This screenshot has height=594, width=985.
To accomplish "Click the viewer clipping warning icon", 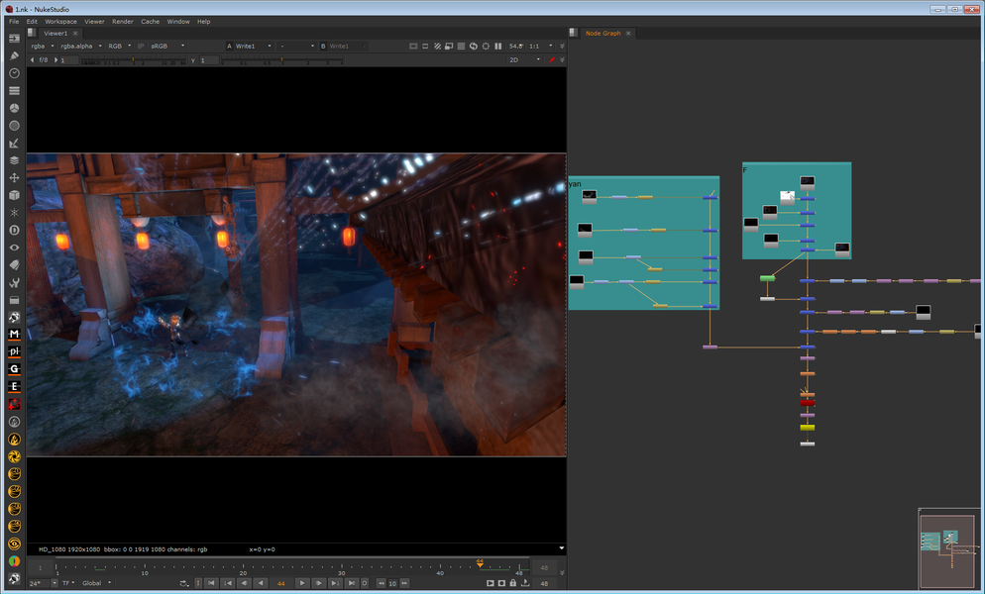I will tap(437, 47).
